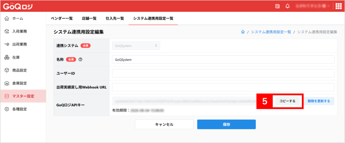Click the help question mark beside 名称

pos(80,59)
